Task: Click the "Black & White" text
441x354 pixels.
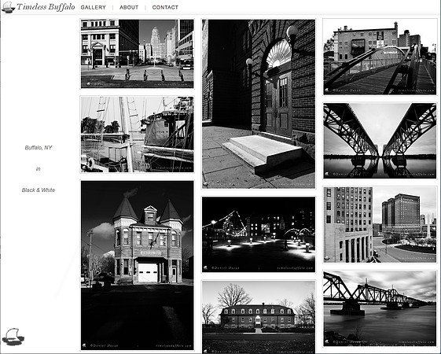Action: (x=39, y=190)
